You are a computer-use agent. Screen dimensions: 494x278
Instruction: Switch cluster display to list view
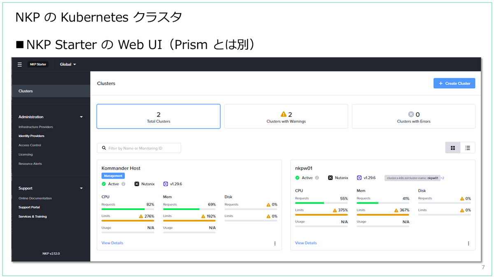(x=468, y=147)
